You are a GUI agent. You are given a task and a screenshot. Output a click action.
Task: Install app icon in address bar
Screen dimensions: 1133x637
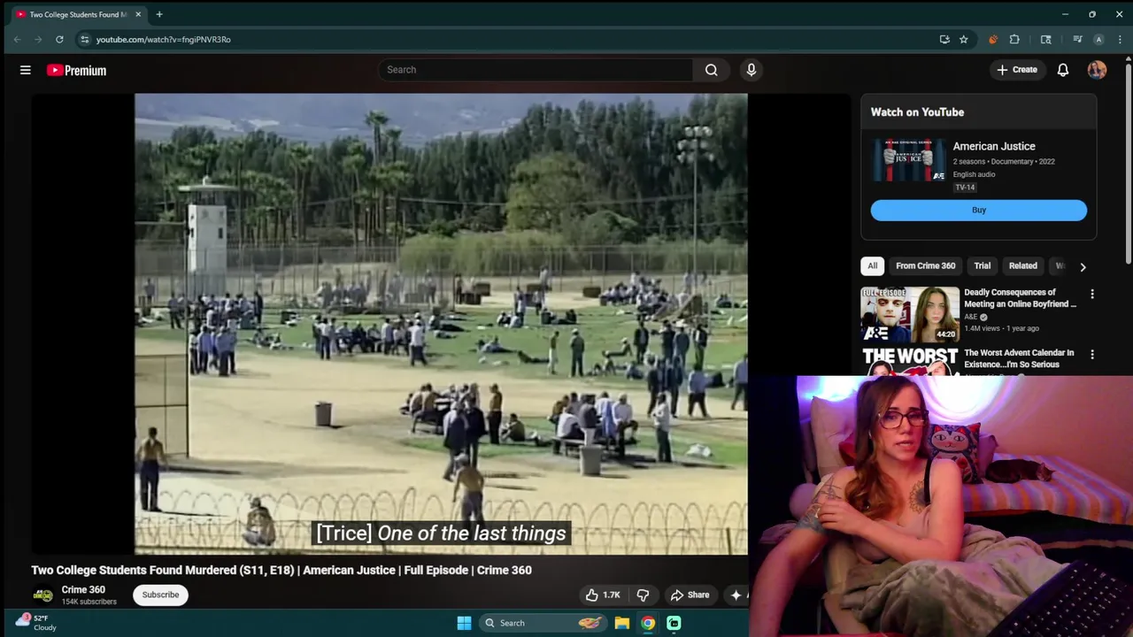click(944, 39)
